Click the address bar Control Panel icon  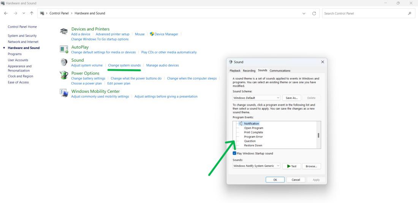pos(42,13)
